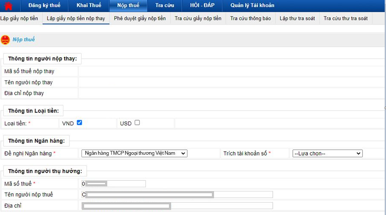The width and height of the screenshot is (386, 215).
Task: Switch to Lập giấy nộp tiền tab
Action: coord(19,19)
